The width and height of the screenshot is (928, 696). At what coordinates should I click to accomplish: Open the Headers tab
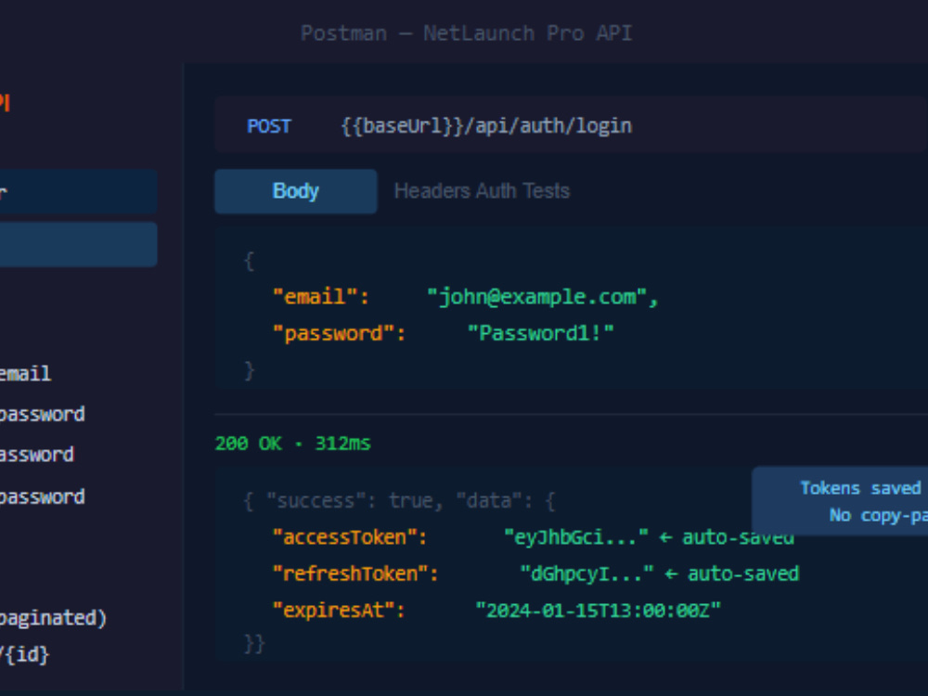[432, 191]
